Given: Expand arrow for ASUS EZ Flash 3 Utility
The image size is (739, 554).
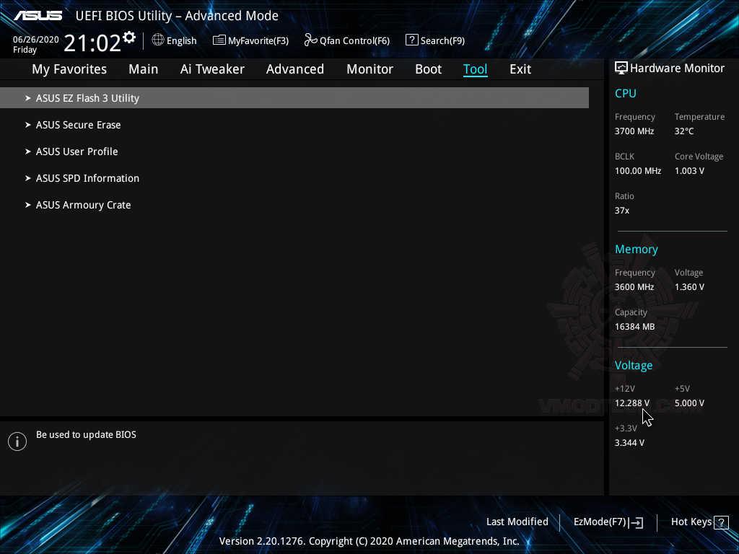Looking at the screenshot, I should 28,98.
